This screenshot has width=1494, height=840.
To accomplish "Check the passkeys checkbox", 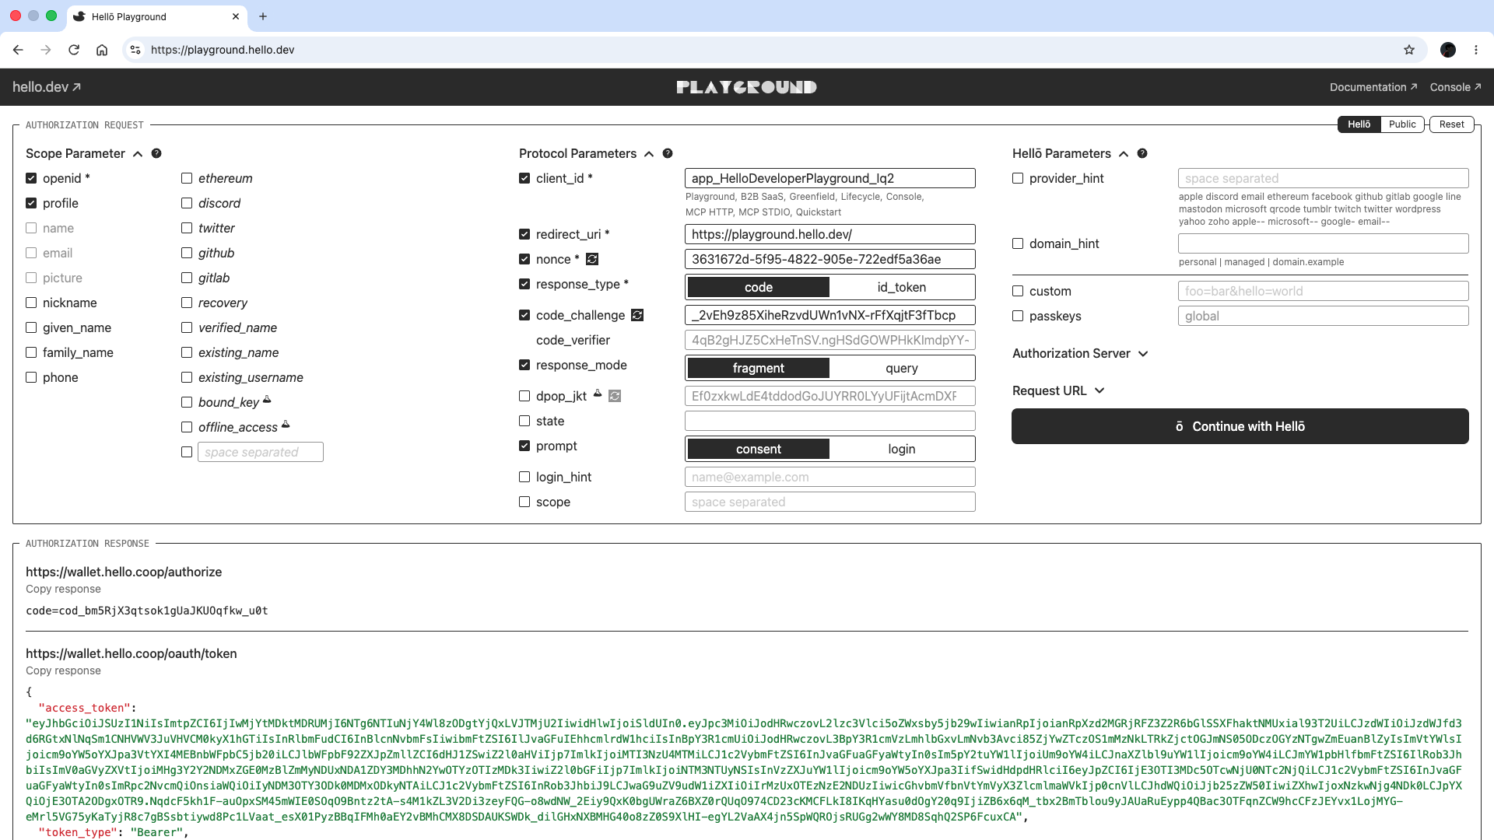I will click(1018, 316).
